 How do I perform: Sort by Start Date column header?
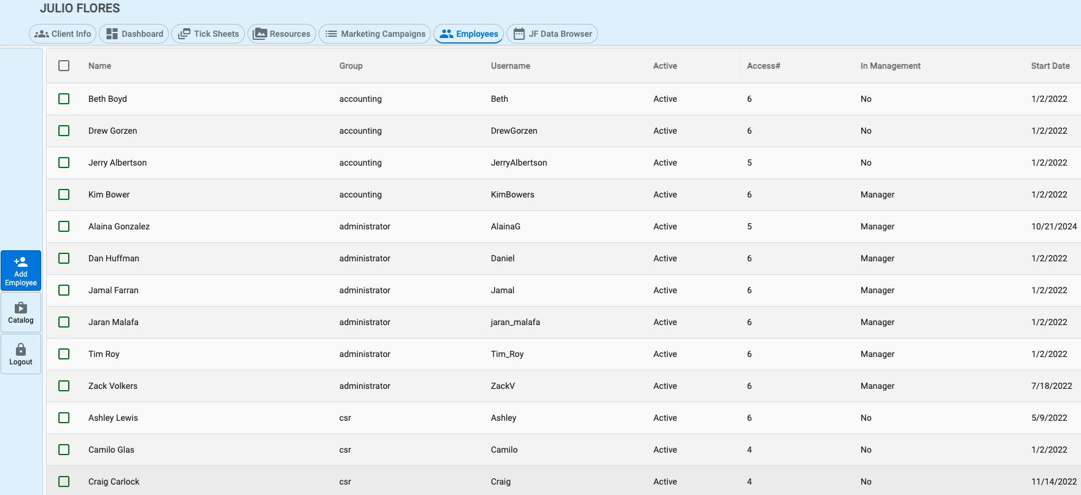1050,66
